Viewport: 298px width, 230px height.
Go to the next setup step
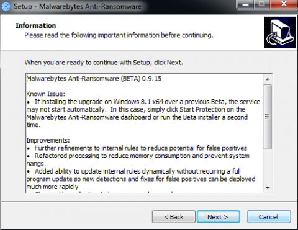pos(219,217)
